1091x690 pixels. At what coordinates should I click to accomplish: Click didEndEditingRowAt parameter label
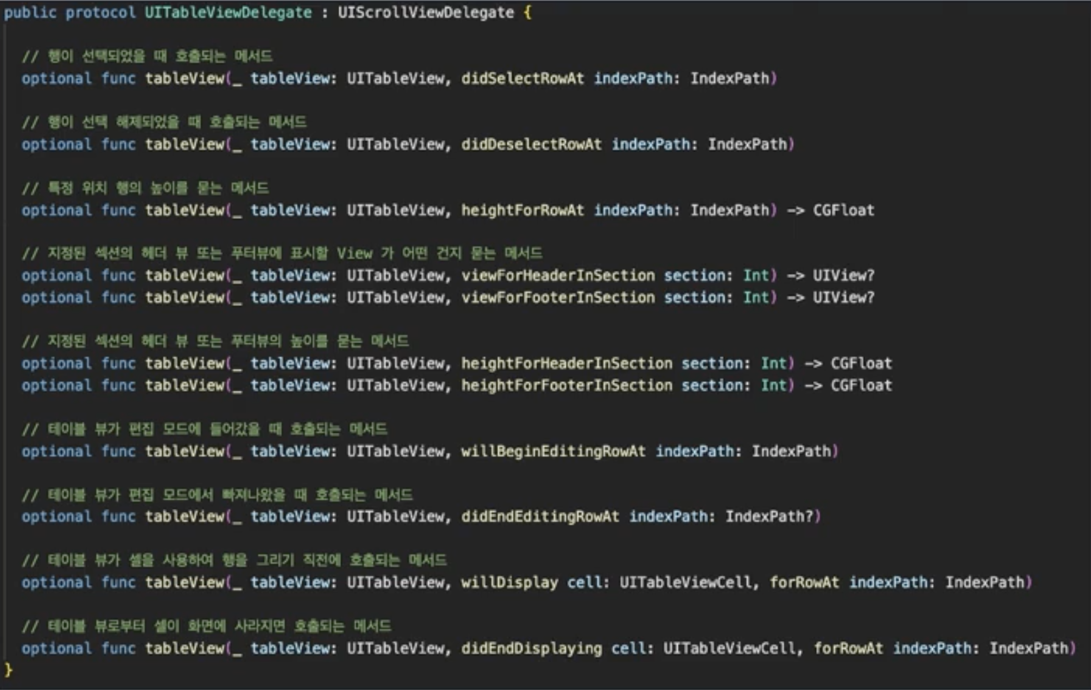point(540,517)
